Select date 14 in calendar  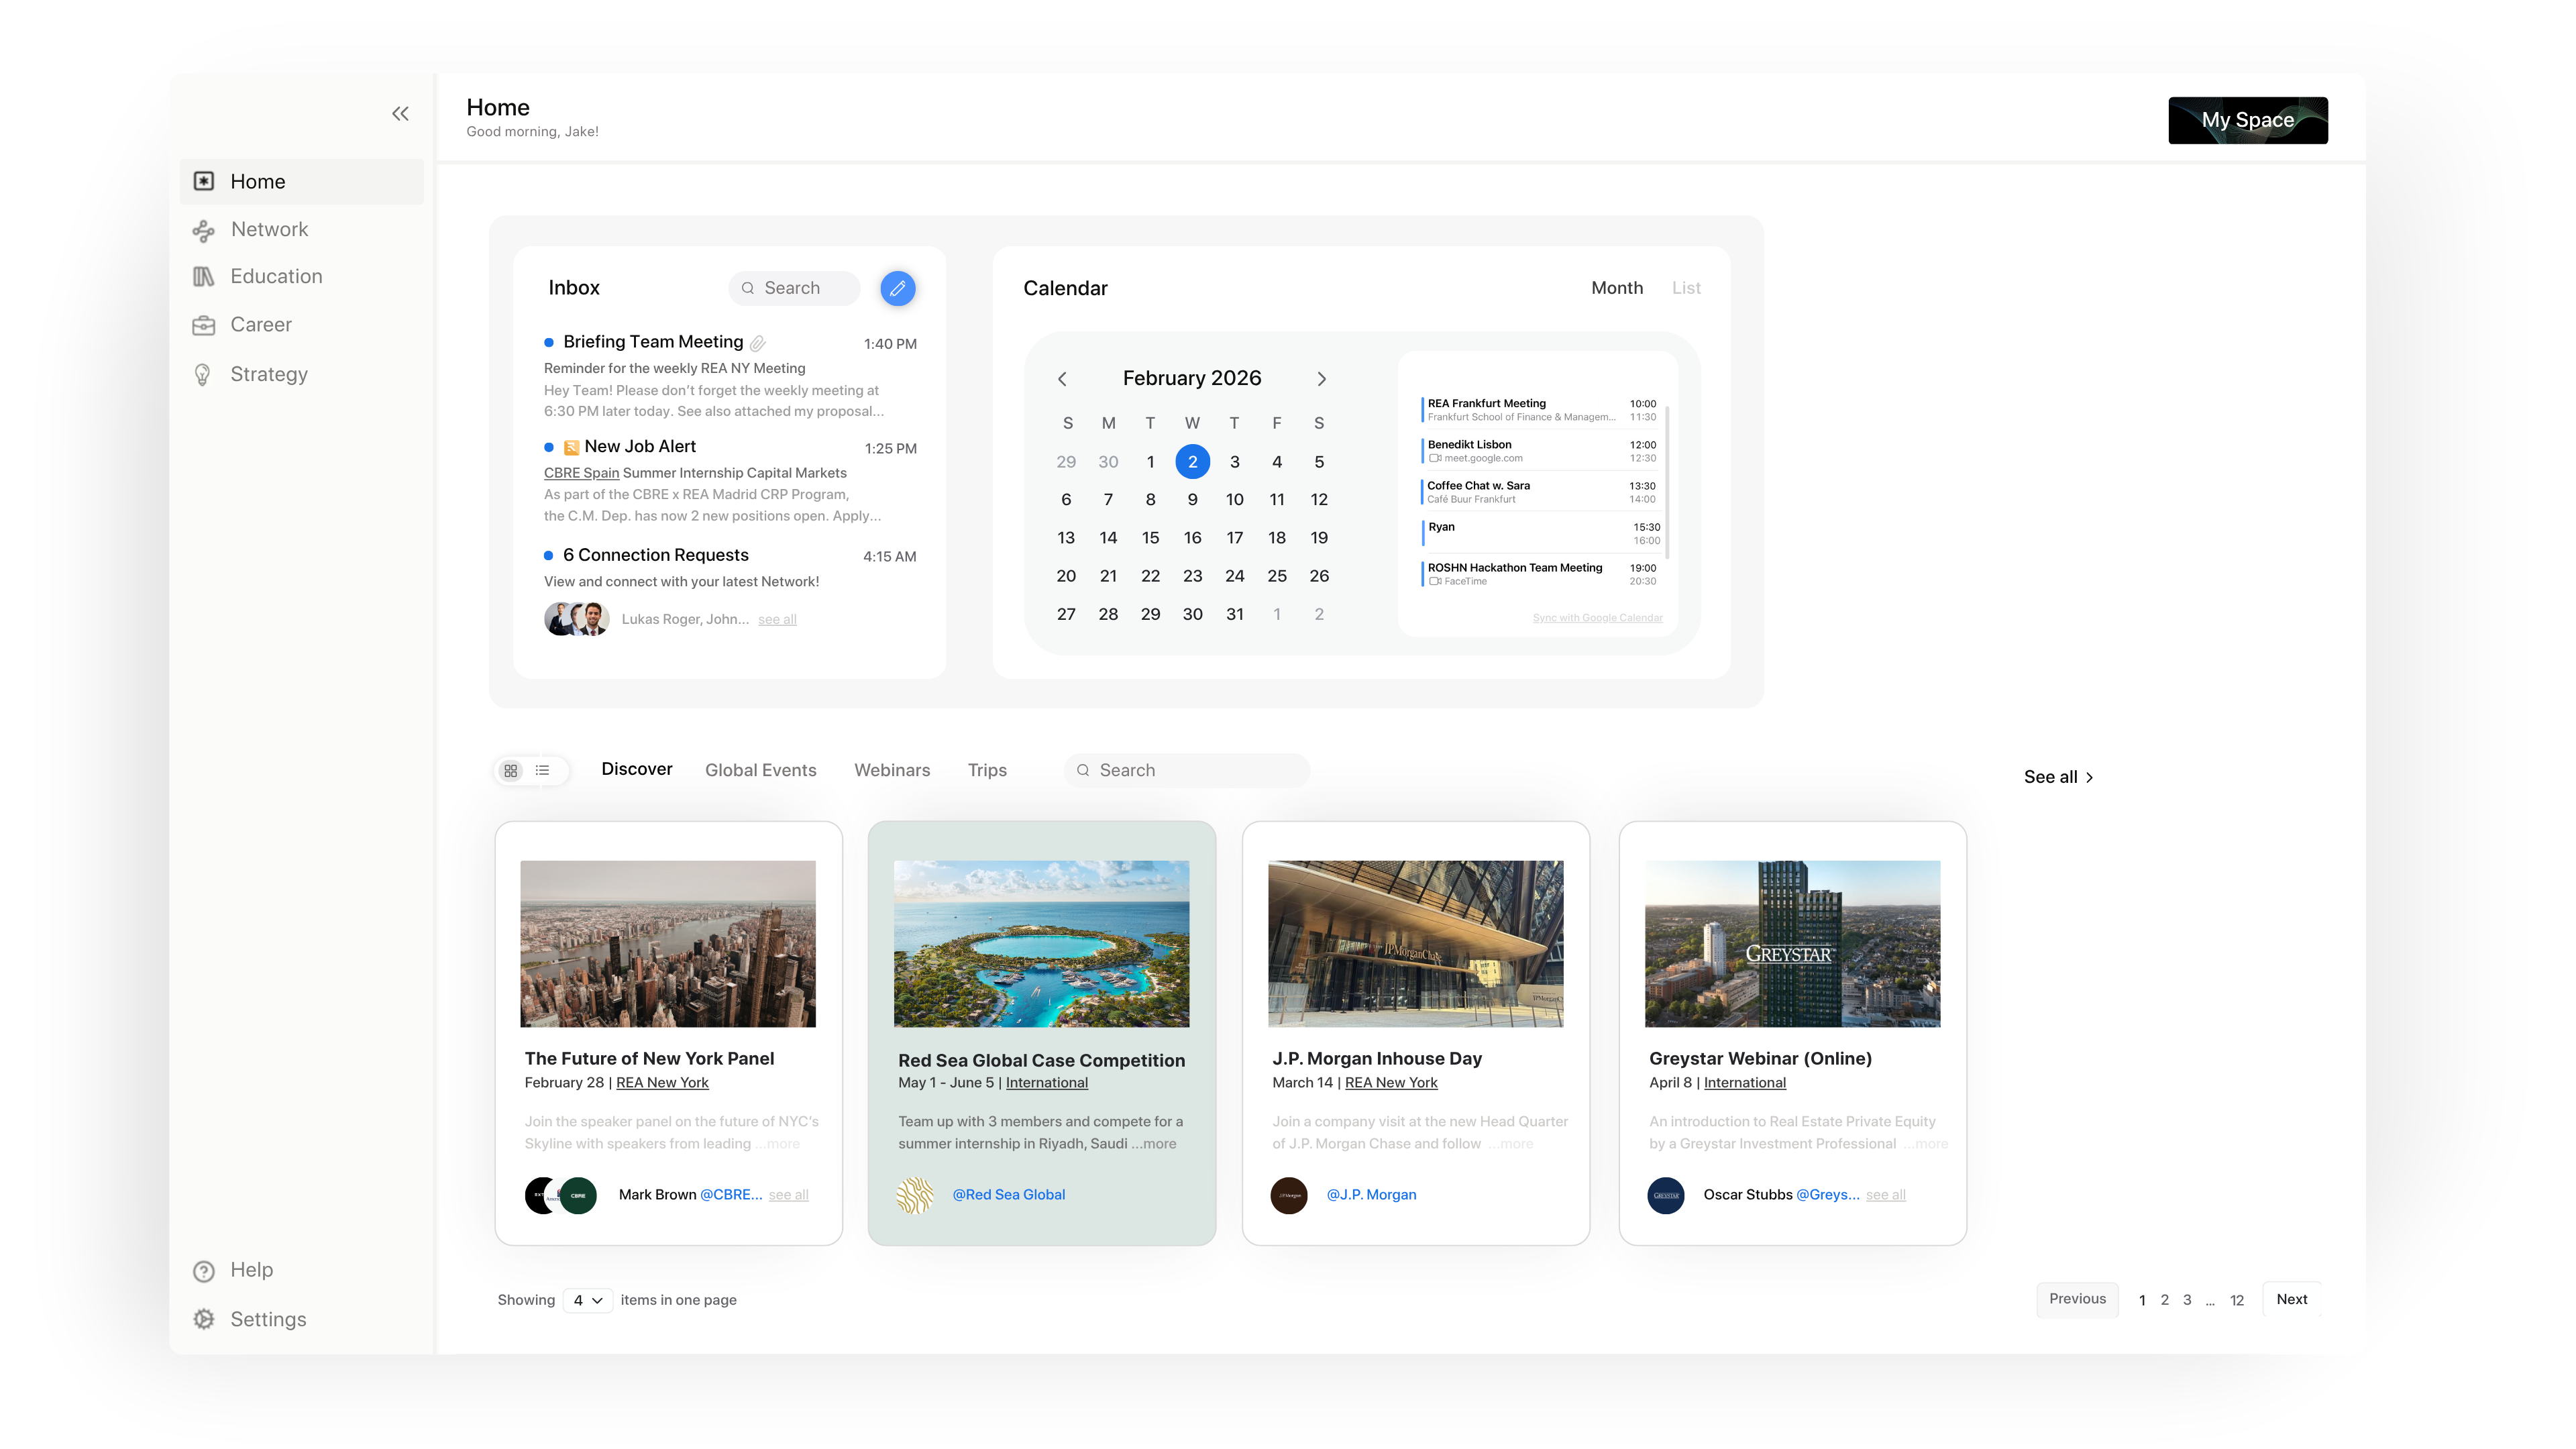click(1108, 538)
